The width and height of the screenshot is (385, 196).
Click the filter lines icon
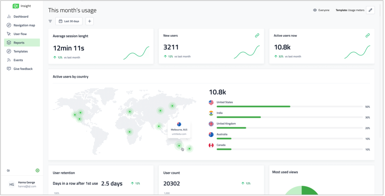[50, 21]
